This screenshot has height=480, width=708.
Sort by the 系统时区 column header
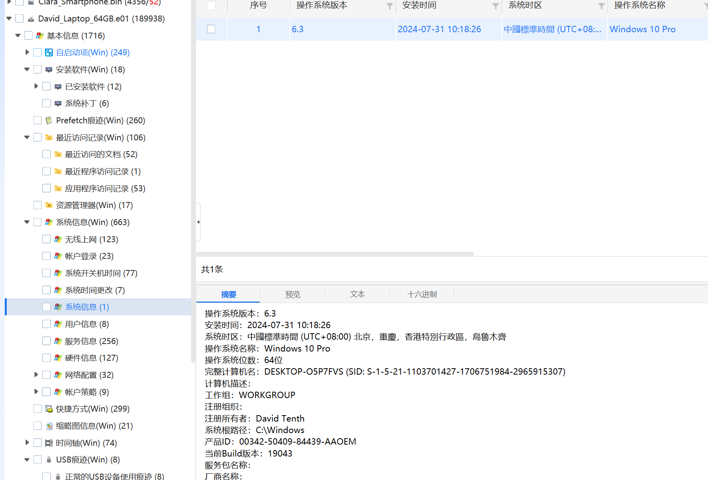(x=525, y=6)
